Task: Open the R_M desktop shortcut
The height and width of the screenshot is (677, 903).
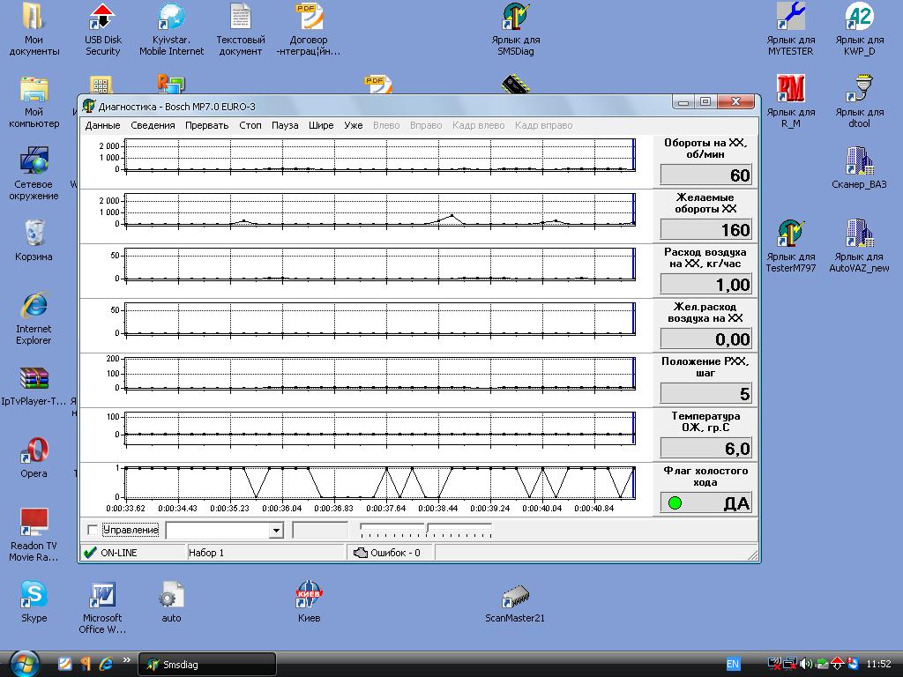Action: (790, 101)
